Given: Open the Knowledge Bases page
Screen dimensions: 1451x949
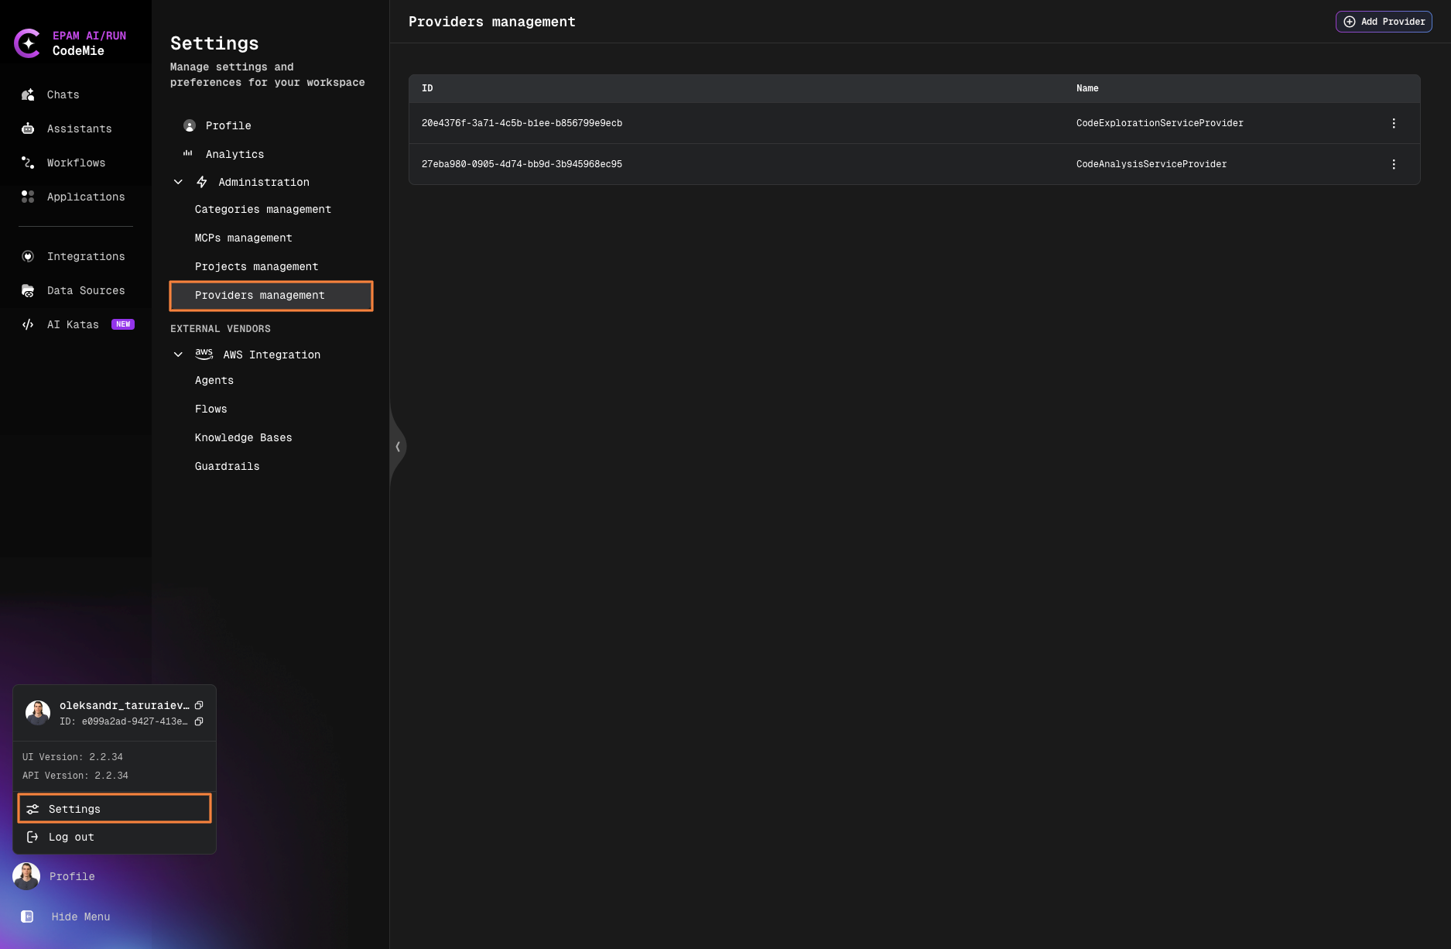Looking at the screenshot, I should [x=243, y=437].
